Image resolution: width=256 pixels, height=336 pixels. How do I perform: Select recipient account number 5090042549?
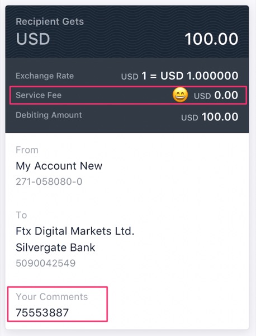(x=45, y=263)
